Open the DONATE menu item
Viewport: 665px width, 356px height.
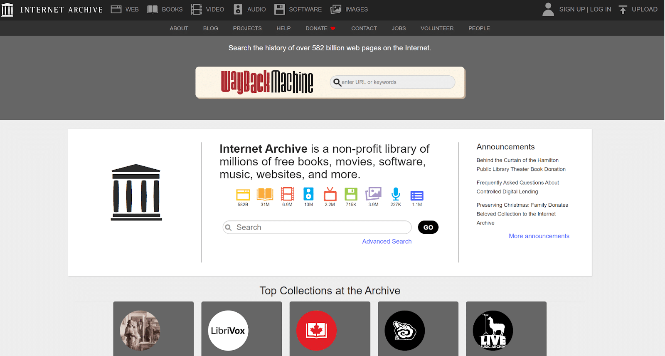coord(320,28)
